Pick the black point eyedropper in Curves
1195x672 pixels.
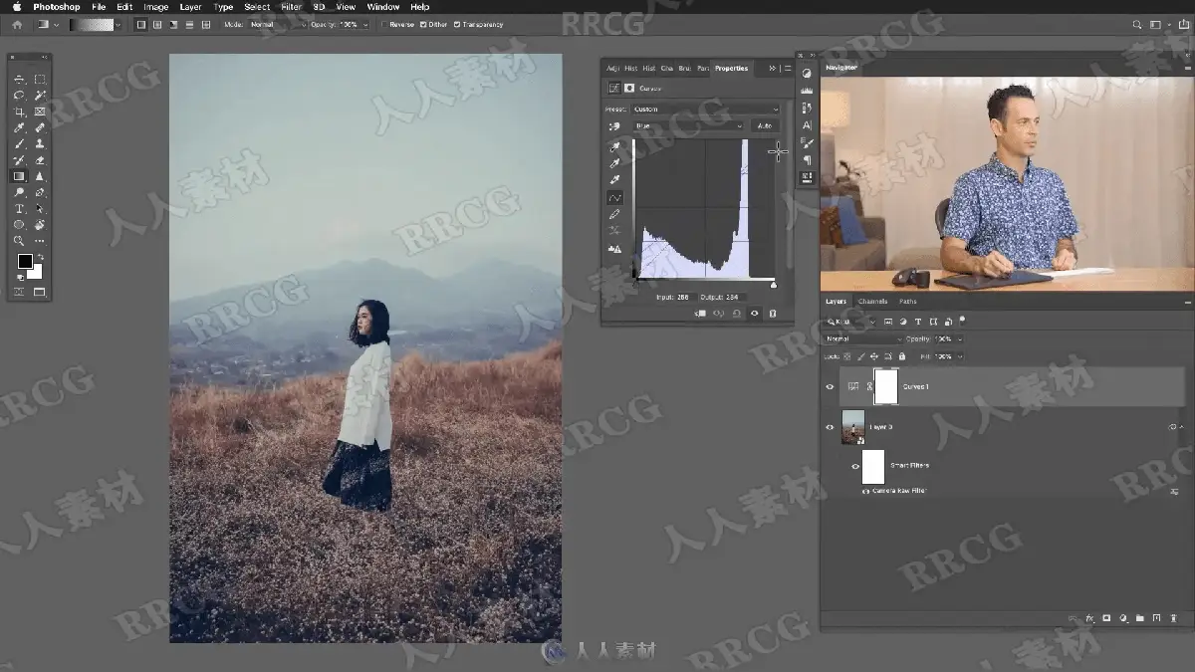[x=614, y=146]
